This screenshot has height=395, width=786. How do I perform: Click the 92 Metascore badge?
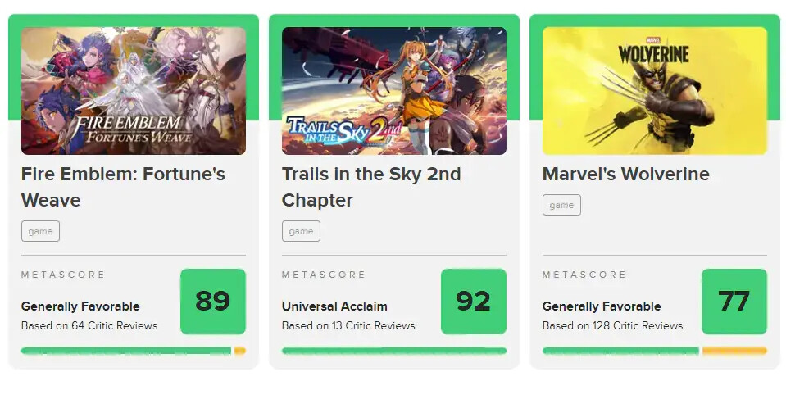(474, 302)
